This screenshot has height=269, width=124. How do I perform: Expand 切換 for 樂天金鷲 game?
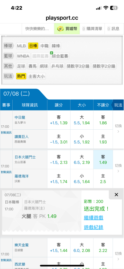tap(118, 256)
